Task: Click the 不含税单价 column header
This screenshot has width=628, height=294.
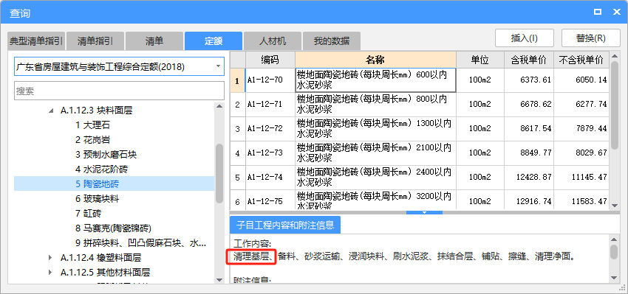Action: [x=581, y=60]
